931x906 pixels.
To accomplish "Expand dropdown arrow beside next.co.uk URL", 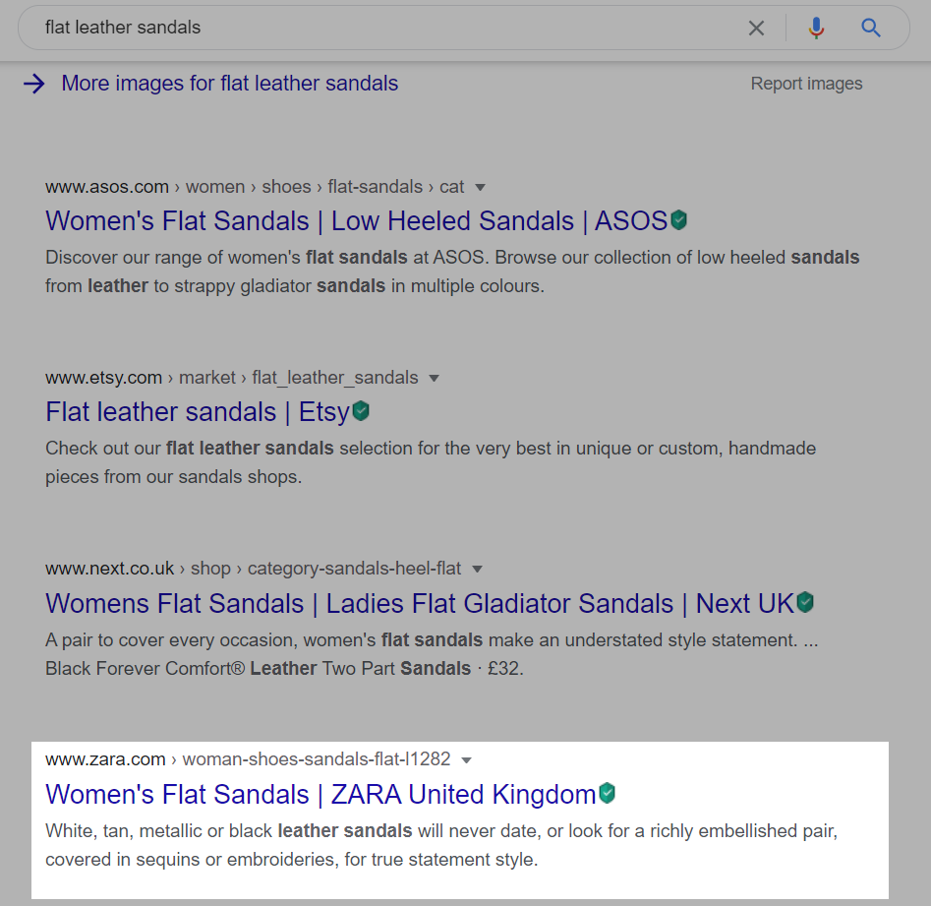I will click(x=477, y=569).
